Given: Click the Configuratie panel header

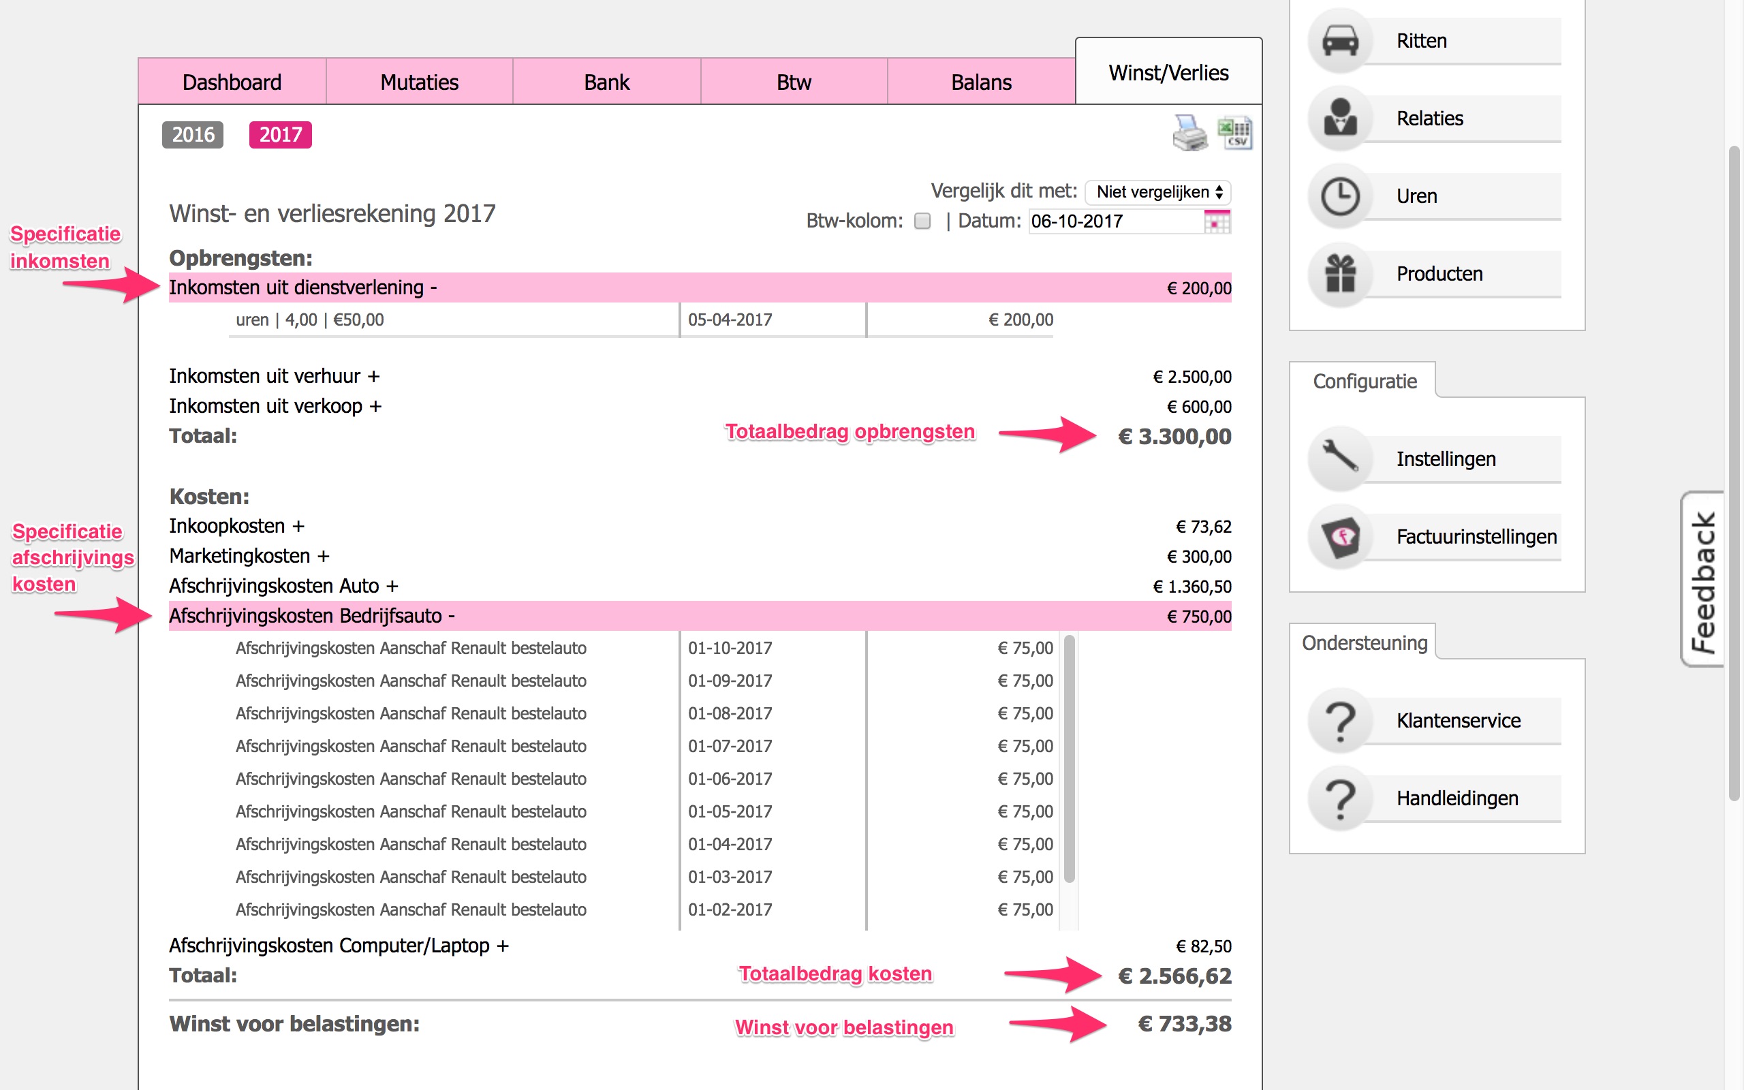Looking at the screenshot, I should (x=1365, y=381).
